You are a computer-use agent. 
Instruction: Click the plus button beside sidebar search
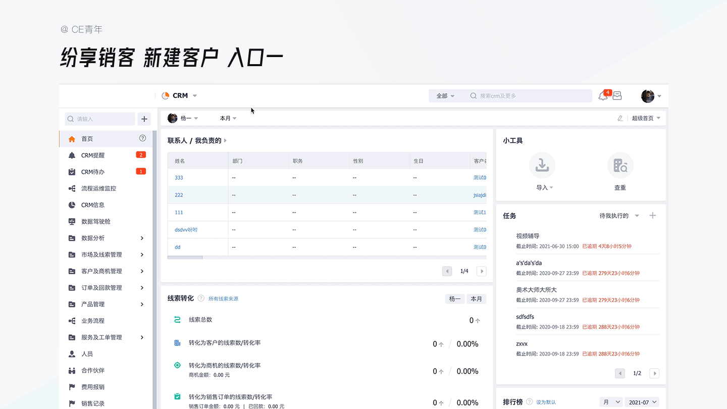144,119
